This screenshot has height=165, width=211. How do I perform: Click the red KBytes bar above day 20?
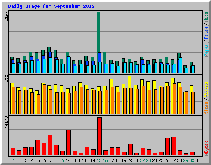pos(130,149)
